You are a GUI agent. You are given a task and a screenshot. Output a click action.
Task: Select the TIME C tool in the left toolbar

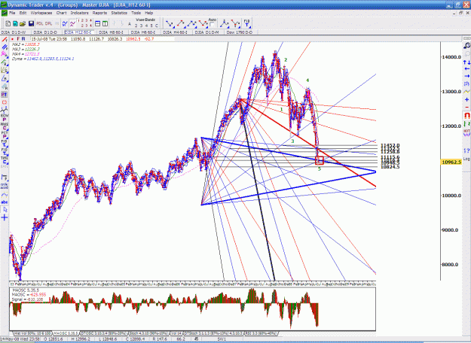coord(5,159)
